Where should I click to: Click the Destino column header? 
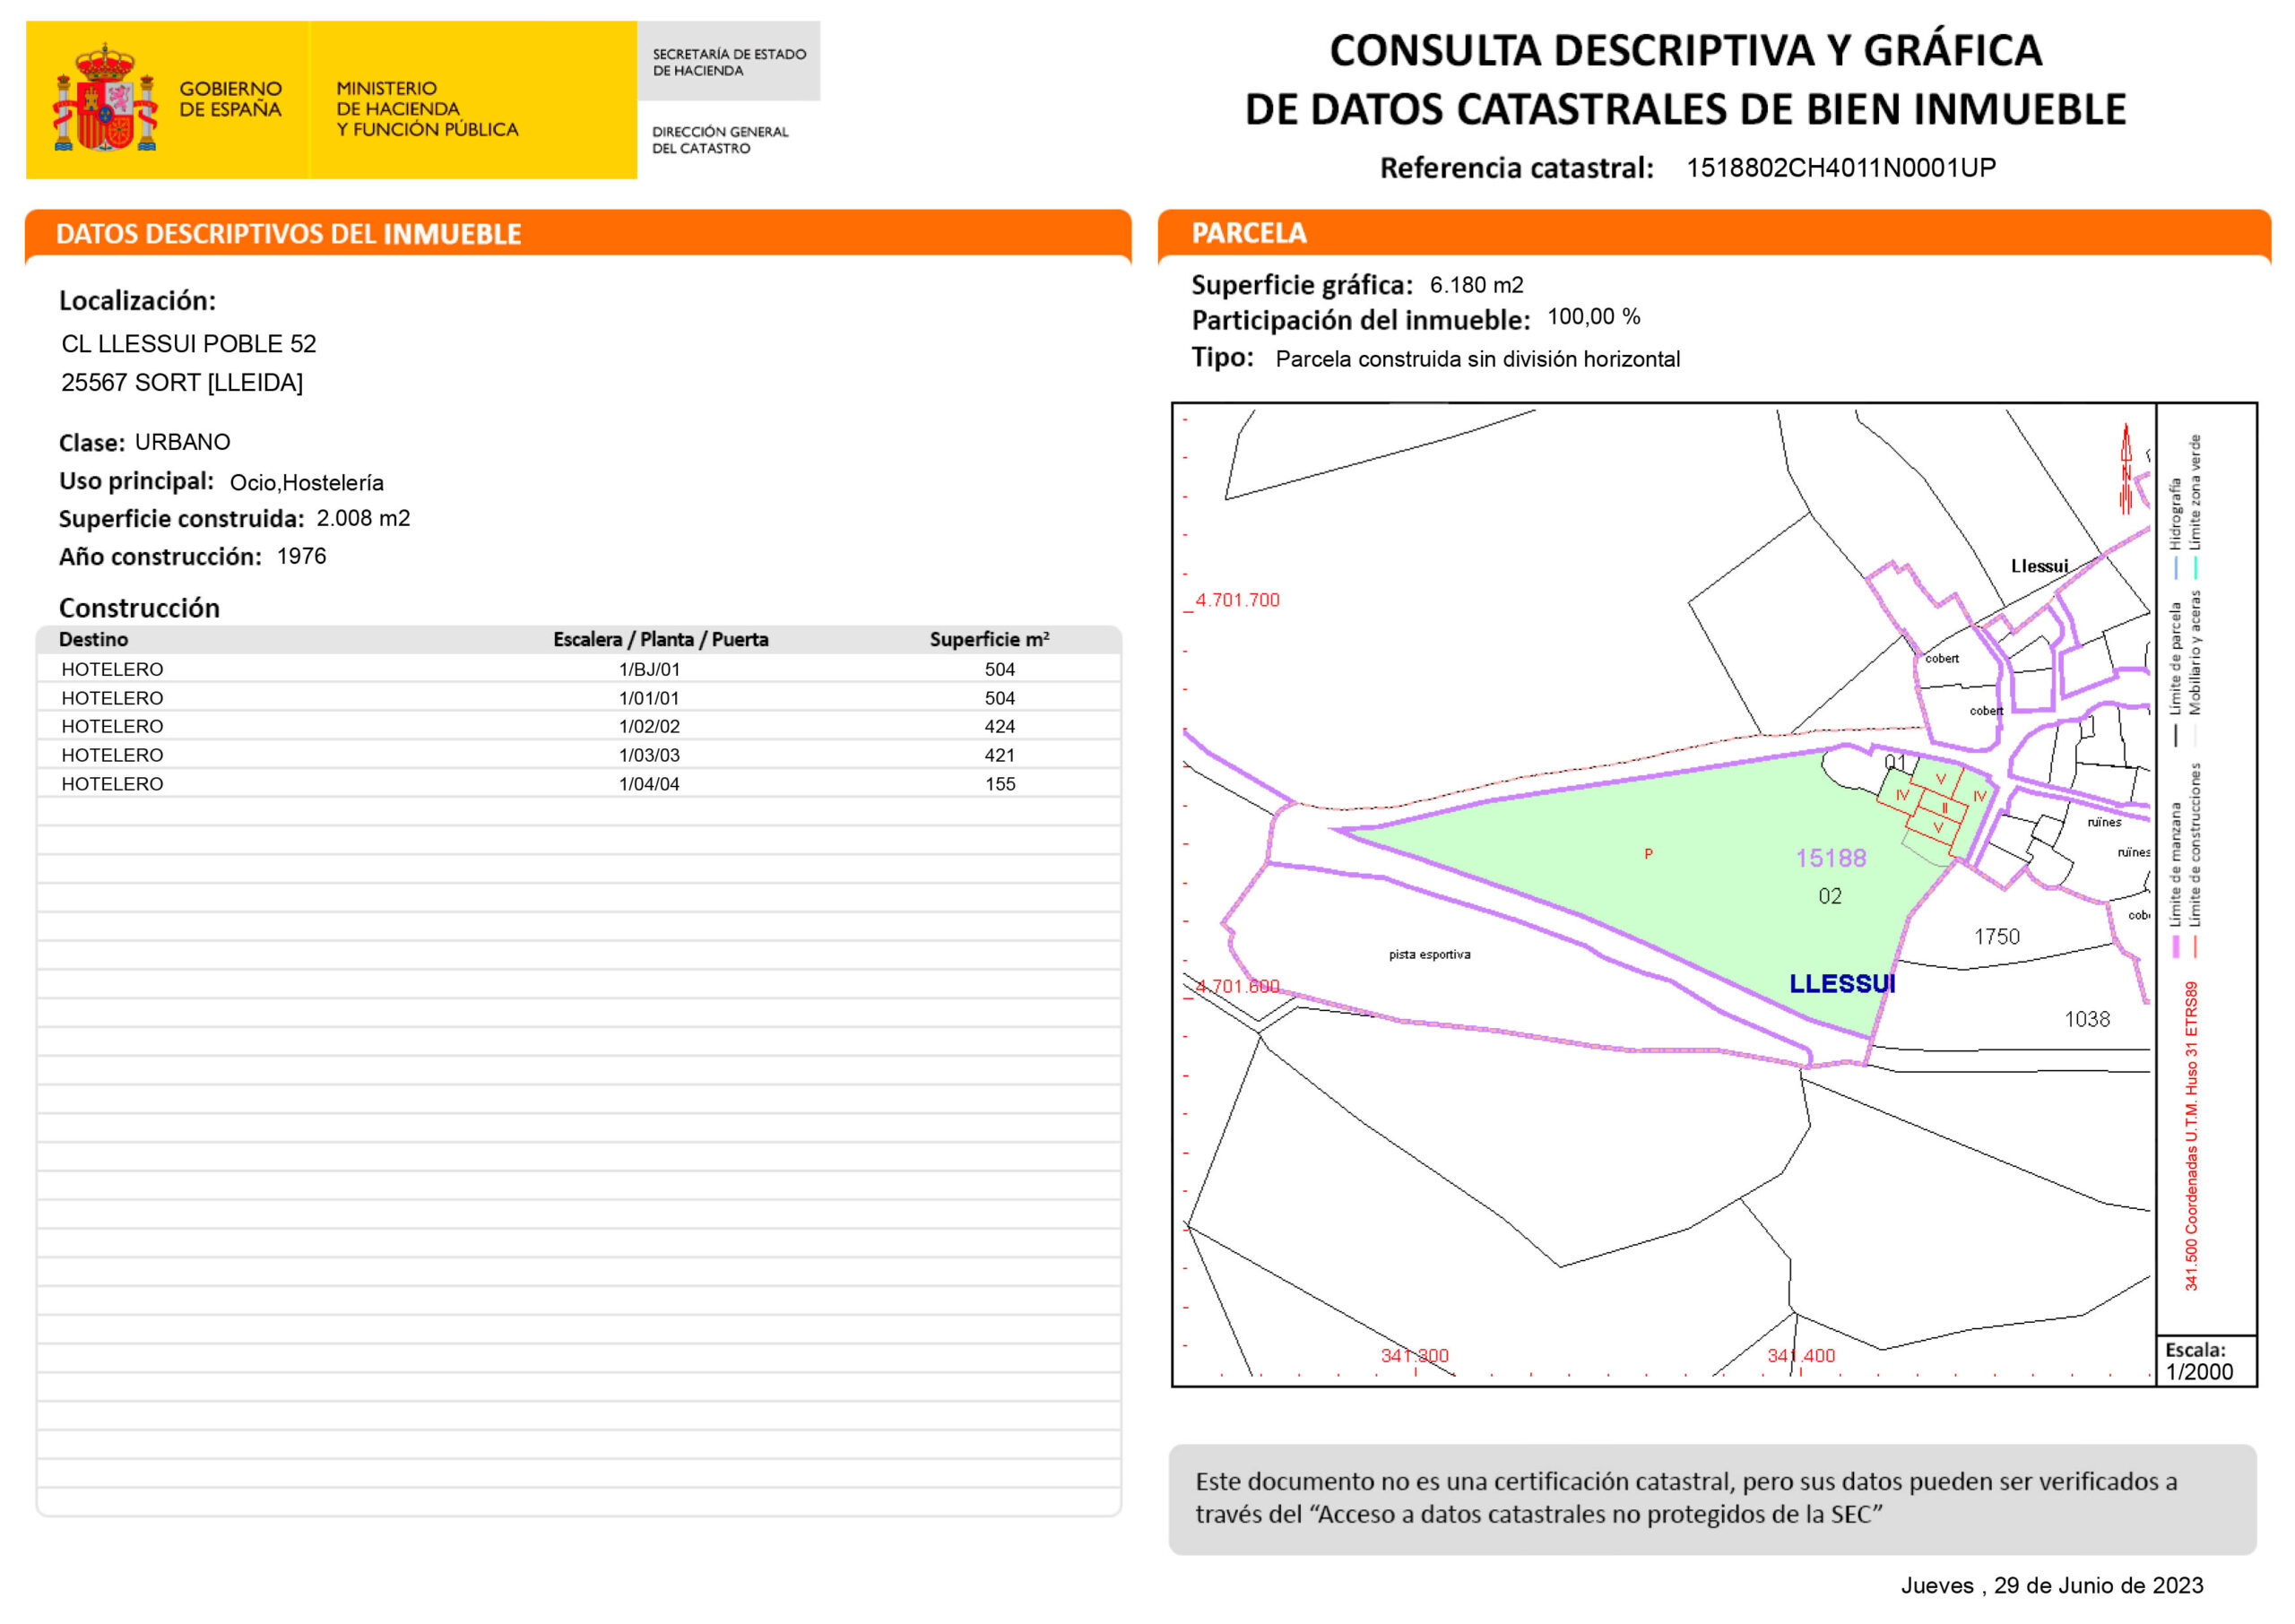tap(93, 639)
